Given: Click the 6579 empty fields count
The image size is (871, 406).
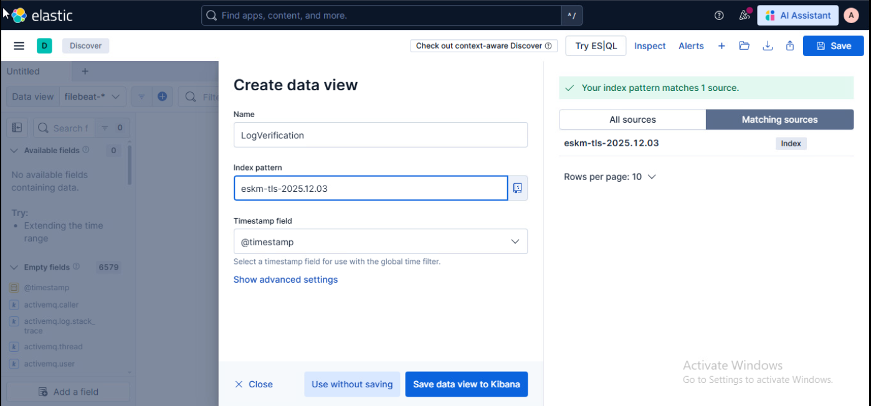Looking at the screenshot, I should (x=108, y=267).
